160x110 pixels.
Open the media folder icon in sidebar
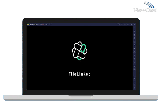click(134, 59)
